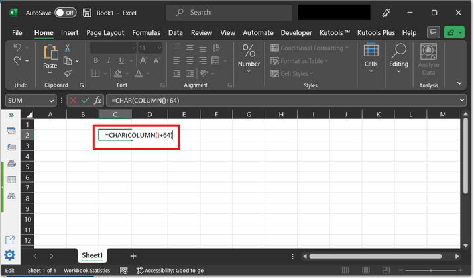Open the Editing dropdown
Viewport: 474px width, 278px height.
pyautogui.click(x=398, y=59)
